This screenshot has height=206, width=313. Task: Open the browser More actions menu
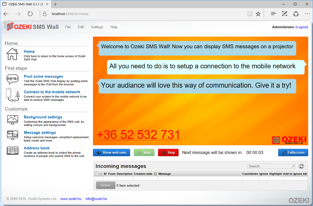[x=307, y=14]
